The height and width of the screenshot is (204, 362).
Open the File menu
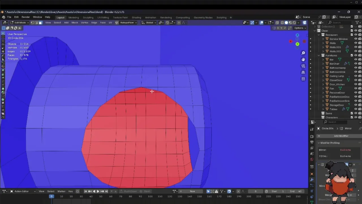pos(9,17)
